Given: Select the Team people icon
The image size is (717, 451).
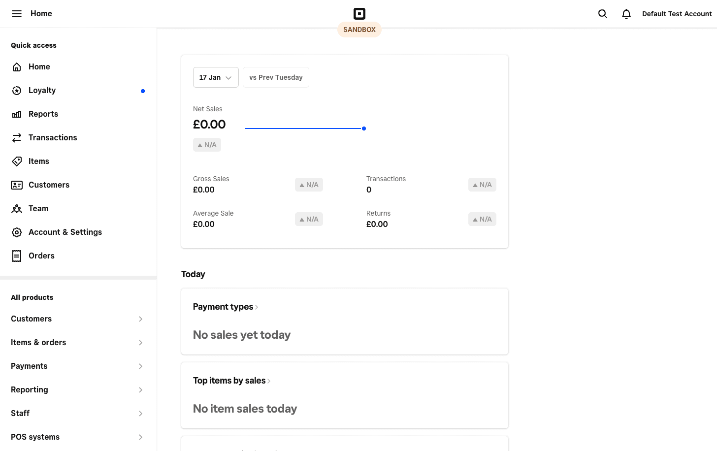Looking at the screenshot, I should point(16,208).
